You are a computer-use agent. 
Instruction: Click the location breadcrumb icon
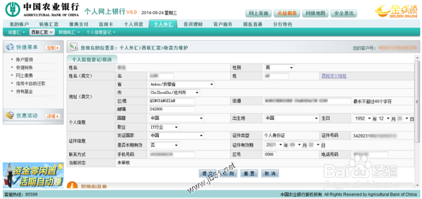(73, 46)
